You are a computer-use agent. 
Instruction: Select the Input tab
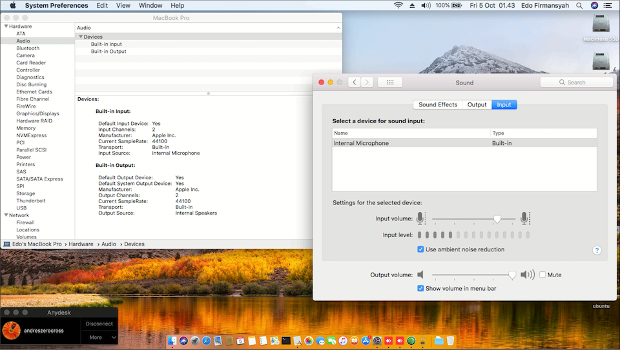pos(504,104)
